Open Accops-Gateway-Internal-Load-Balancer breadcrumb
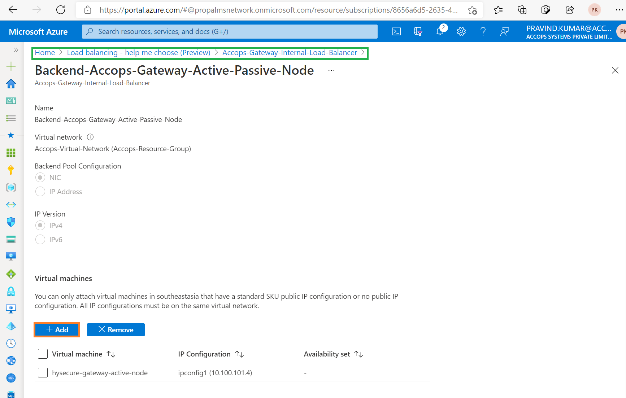The image size is (626, 398). (290, 53)
